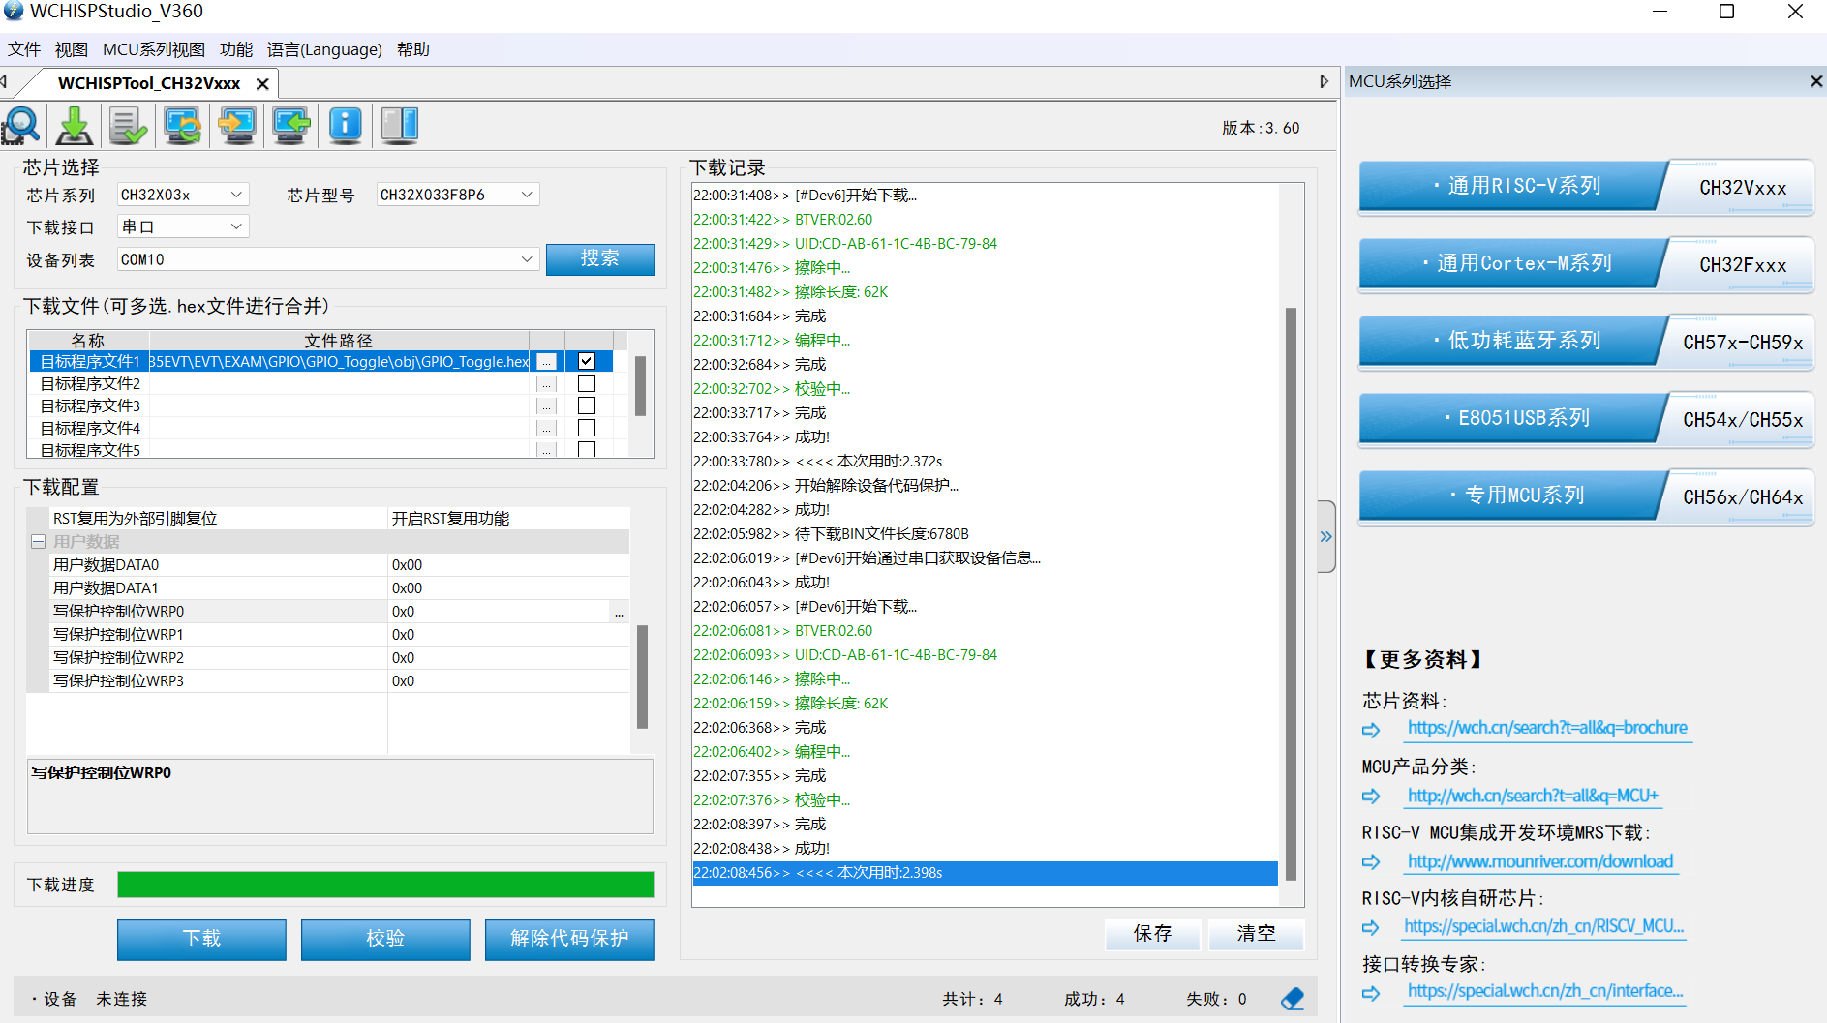Click the green download arrow toolbar icon
This screenshot has width=1827, height=1023.
tap(75, 125)
